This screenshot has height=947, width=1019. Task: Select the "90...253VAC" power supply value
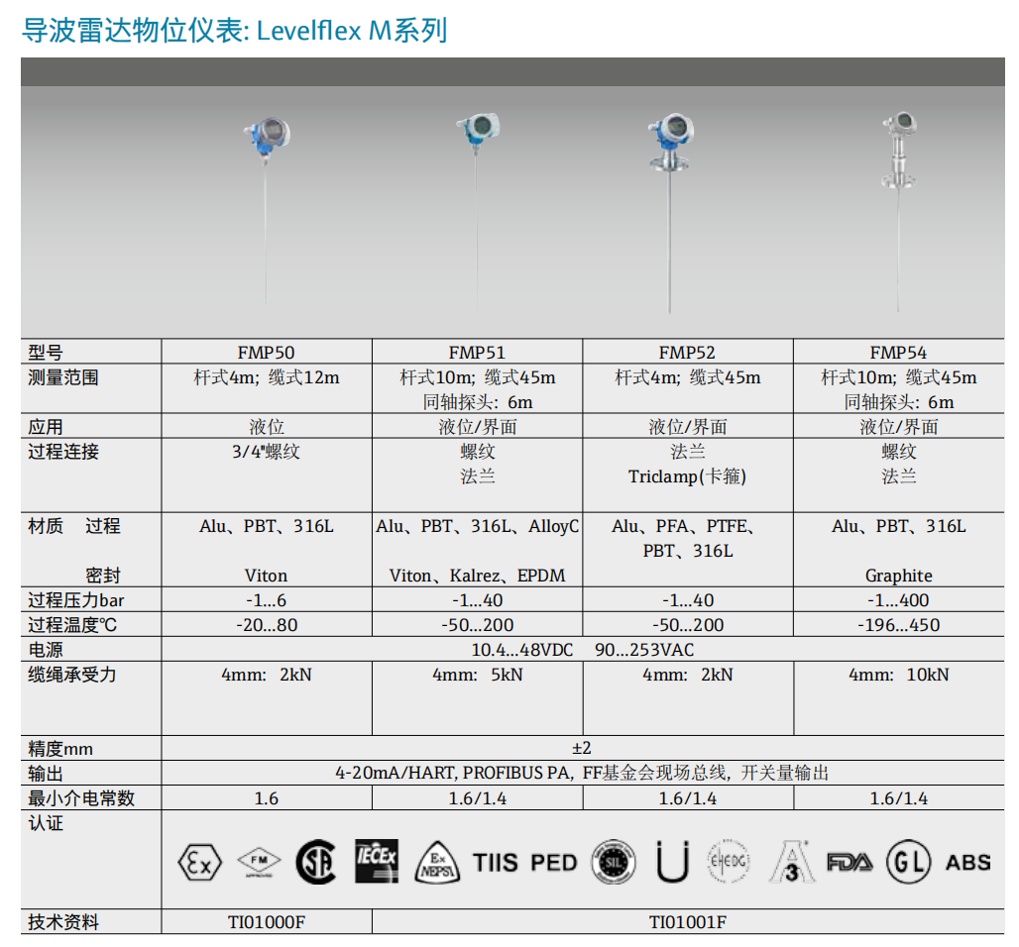[644, 650]
